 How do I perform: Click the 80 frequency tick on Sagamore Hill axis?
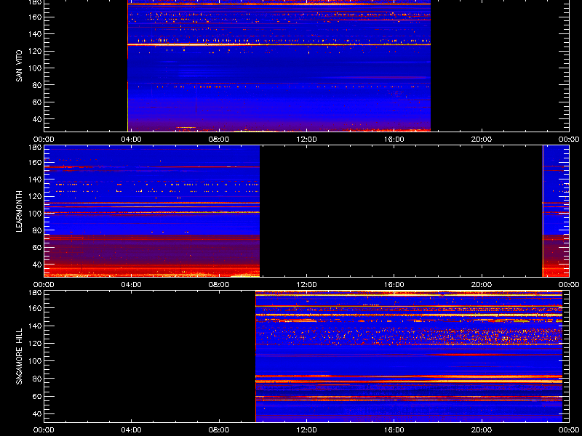37,379
